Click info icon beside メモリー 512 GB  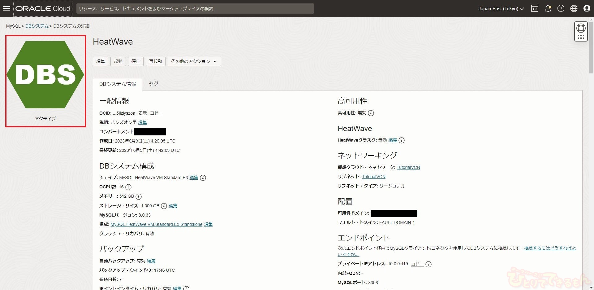139,196
